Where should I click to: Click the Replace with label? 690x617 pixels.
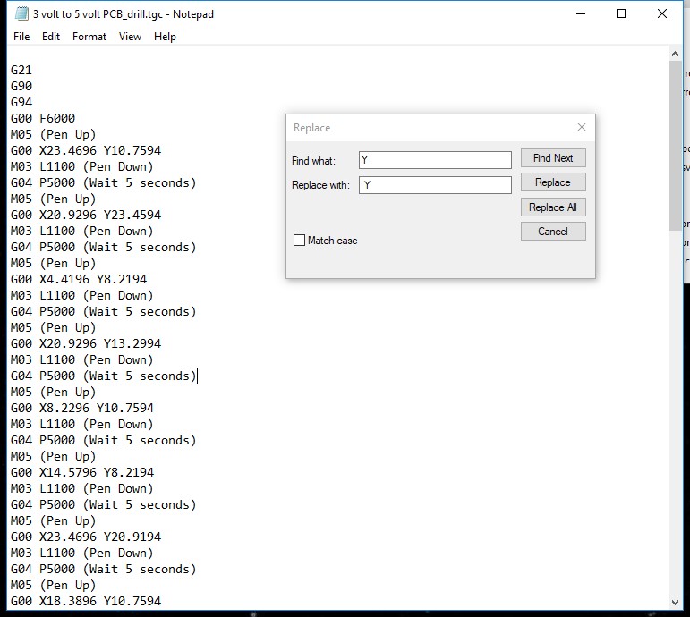[x=320, y=185]
